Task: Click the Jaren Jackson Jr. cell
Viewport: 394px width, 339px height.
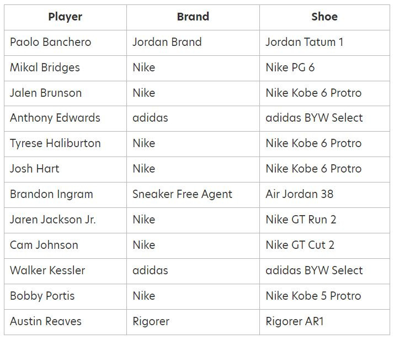Action: pyautogui.click(x=65, y=220)
